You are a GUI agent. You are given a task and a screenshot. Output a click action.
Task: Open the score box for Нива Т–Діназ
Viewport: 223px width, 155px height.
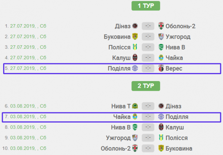click(x=148, y=106)
